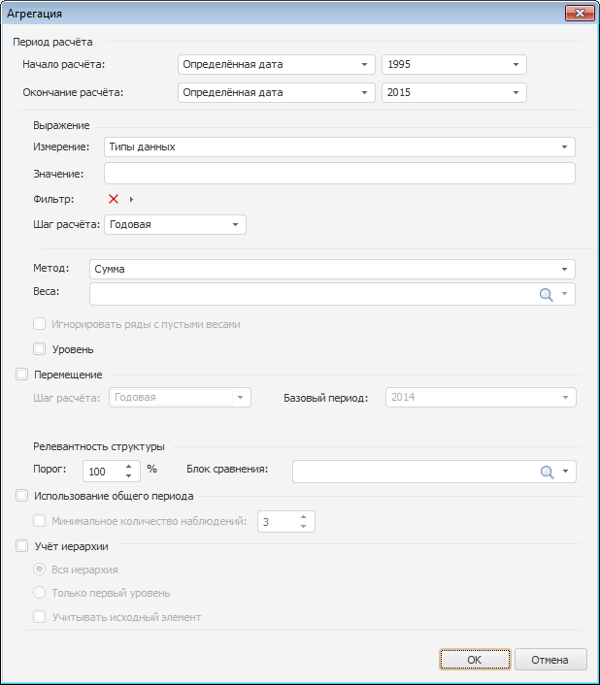Image resolution: width=600 pixels, height=685 pixels.
Task: Open the start year 1995 dropdown
Action: (516, 65)
